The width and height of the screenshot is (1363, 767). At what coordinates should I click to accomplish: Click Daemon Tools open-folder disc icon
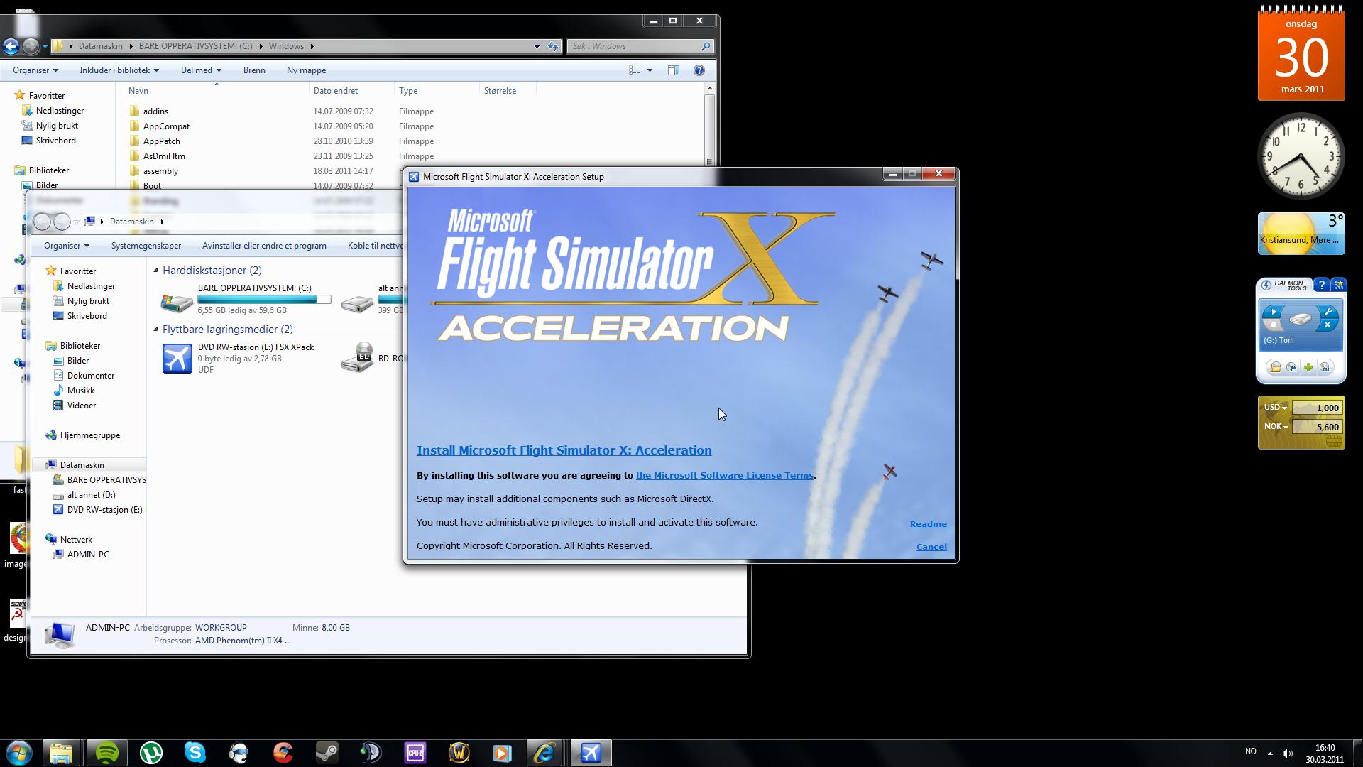click(1275, 367)
